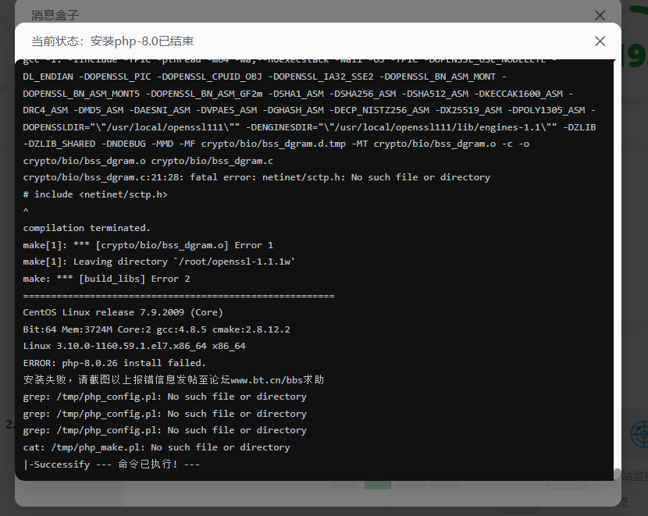Image resolution: width=648 pixels, height=516 pixels.
Task: Click the fatal error netinet/sctp.h line
Action: tap(257, 177)
